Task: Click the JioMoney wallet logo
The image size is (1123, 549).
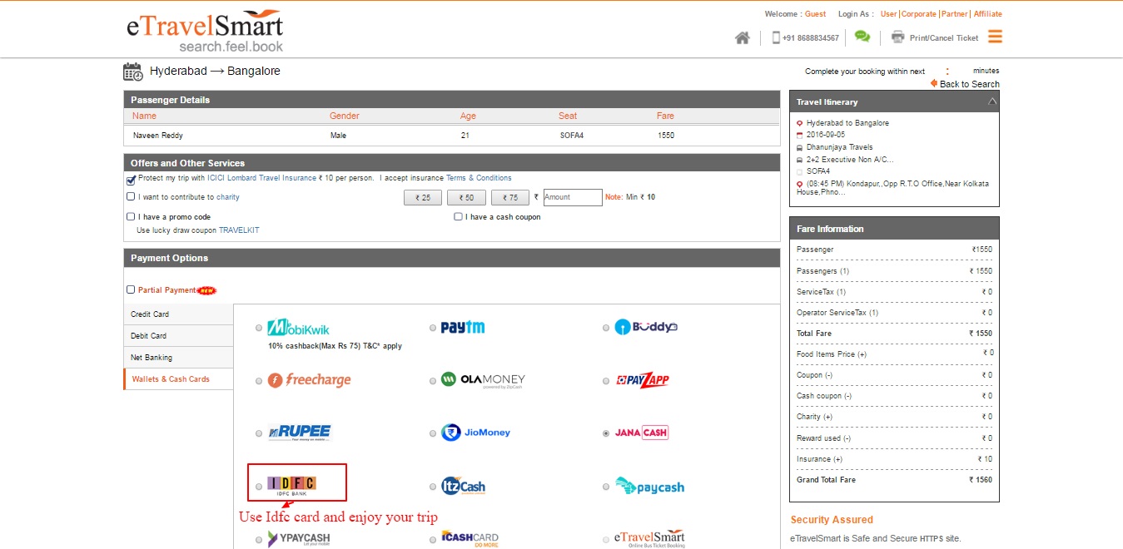Action: tap(475, 433)
